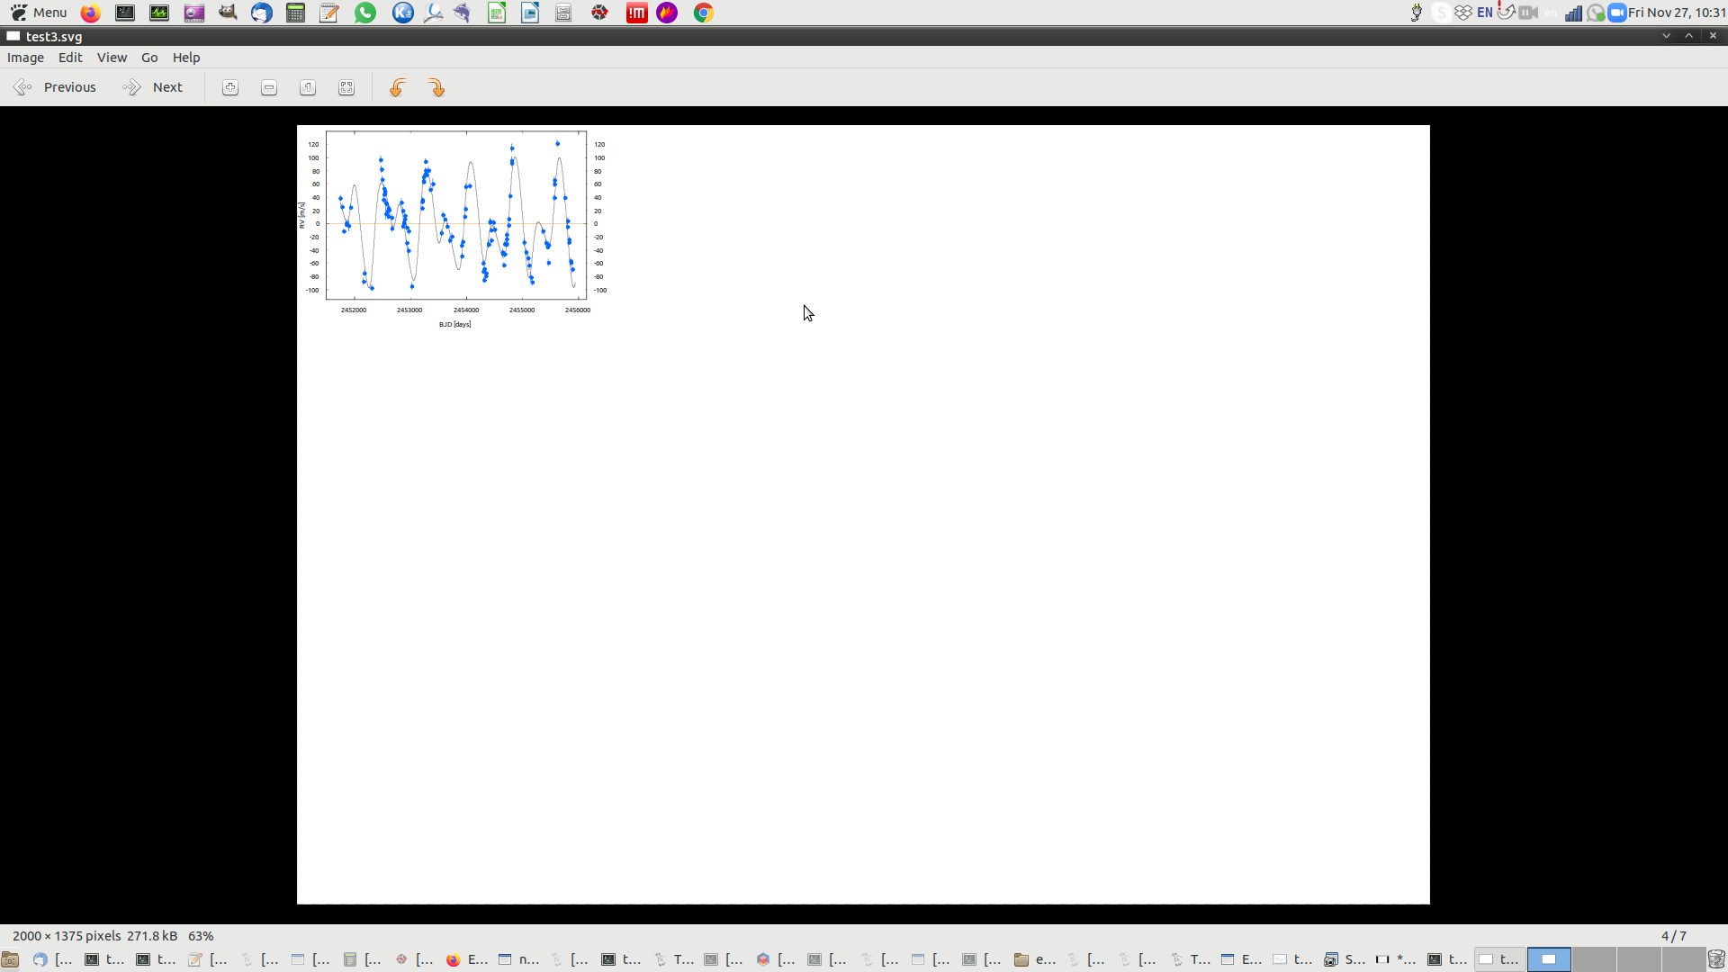Open WhatsApp from the top panel

[x=364, y=13]
